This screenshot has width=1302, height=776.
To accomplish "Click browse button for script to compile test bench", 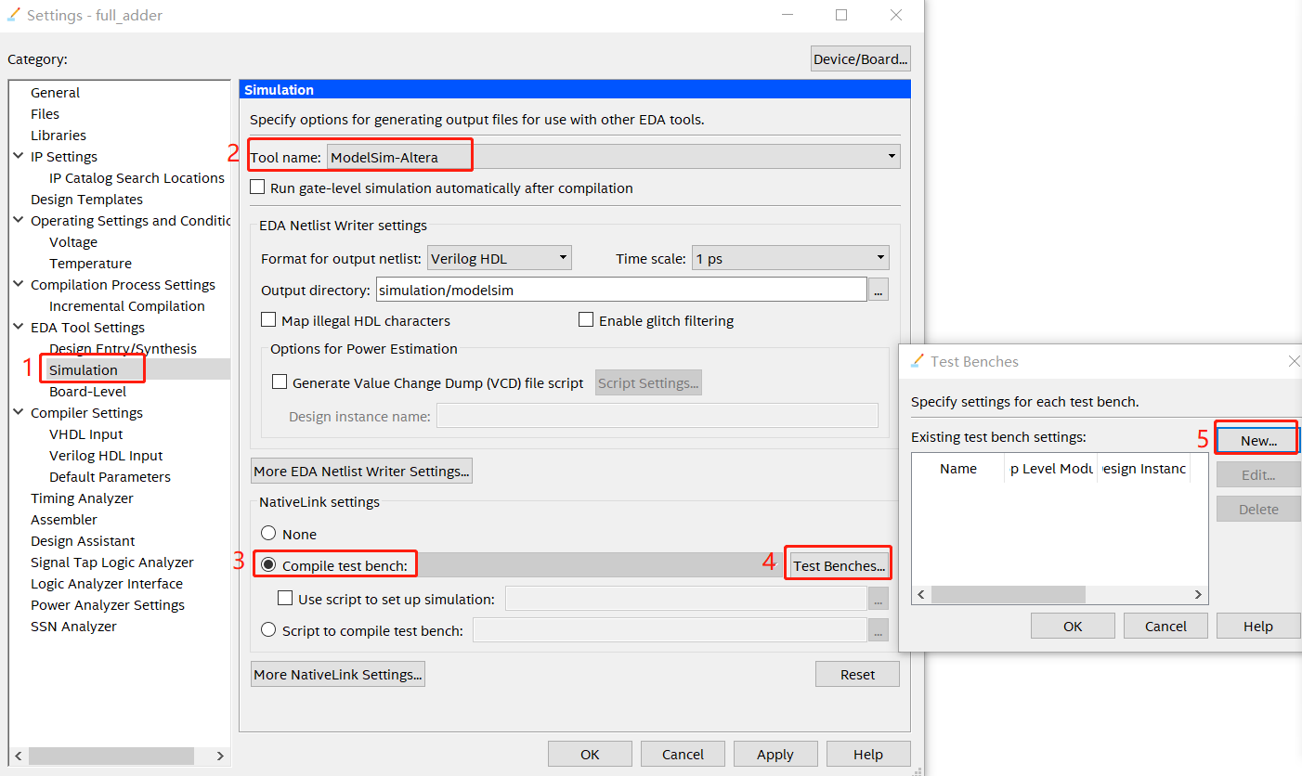I will (879, 631).
